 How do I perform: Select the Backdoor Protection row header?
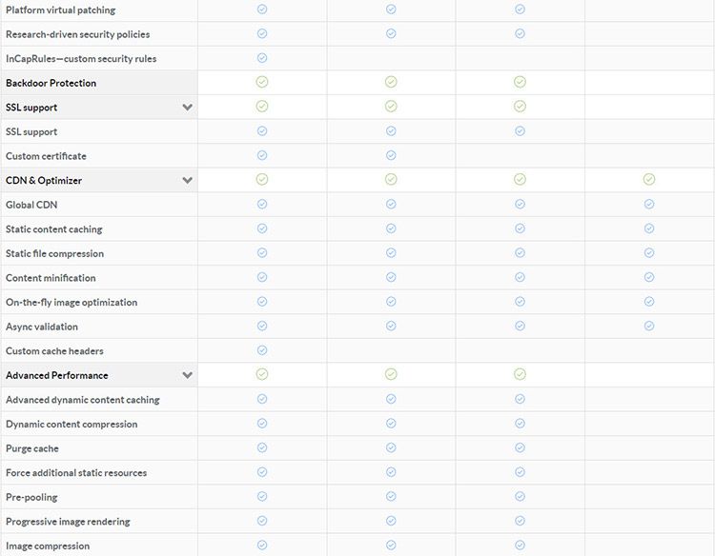click(51, 83)
